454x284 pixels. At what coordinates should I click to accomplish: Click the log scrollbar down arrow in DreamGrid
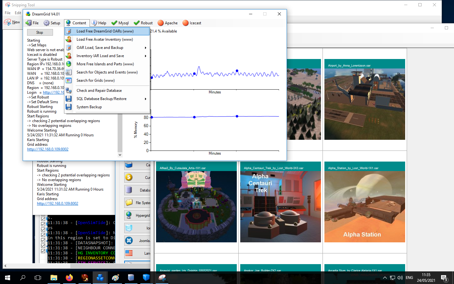coord(120,155)
